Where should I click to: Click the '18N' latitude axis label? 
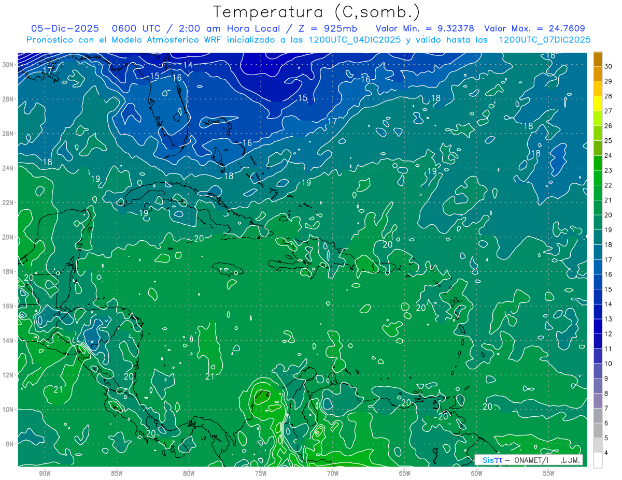tap(9, 271)
